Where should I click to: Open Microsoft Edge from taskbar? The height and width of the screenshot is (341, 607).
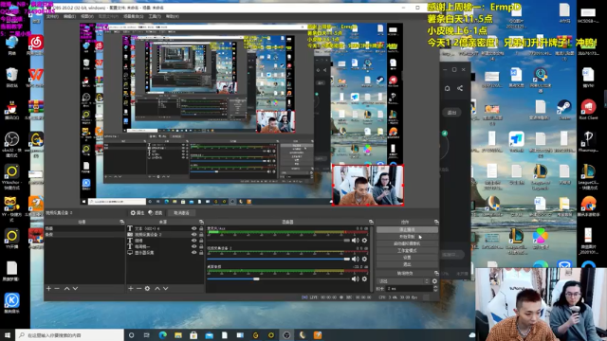[x=162, y=334]
